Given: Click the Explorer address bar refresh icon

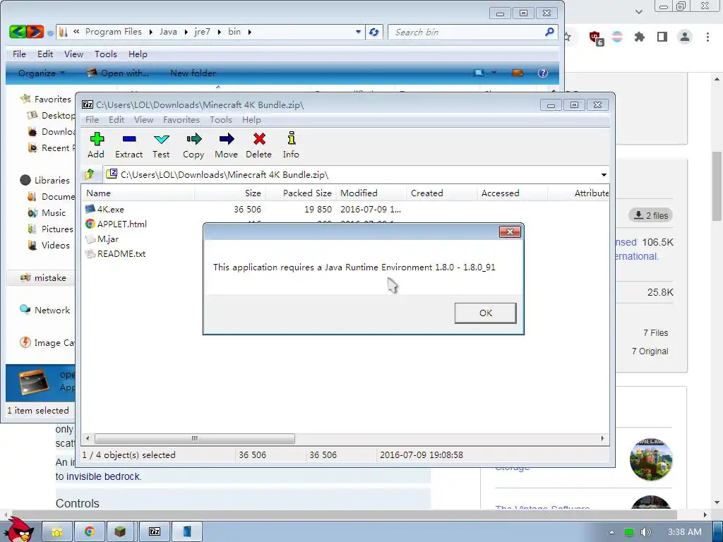Looking at the screenshot, I should pos(374,32).
